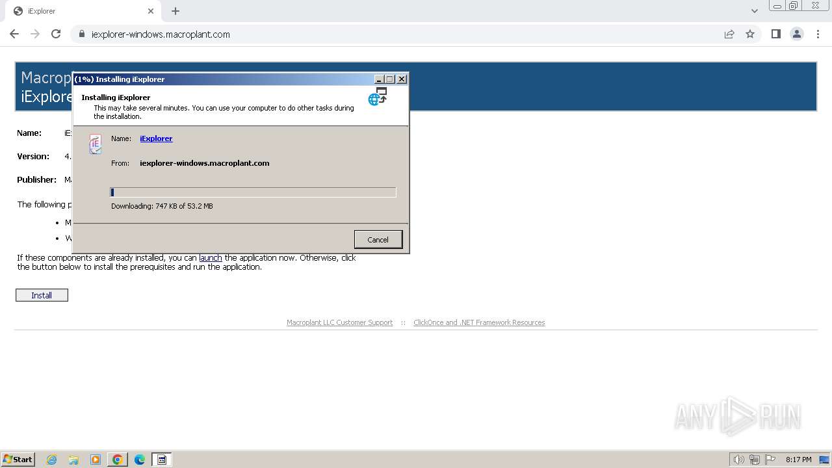
Task: Toggle Chrome side panel
Action: point(775,34)
